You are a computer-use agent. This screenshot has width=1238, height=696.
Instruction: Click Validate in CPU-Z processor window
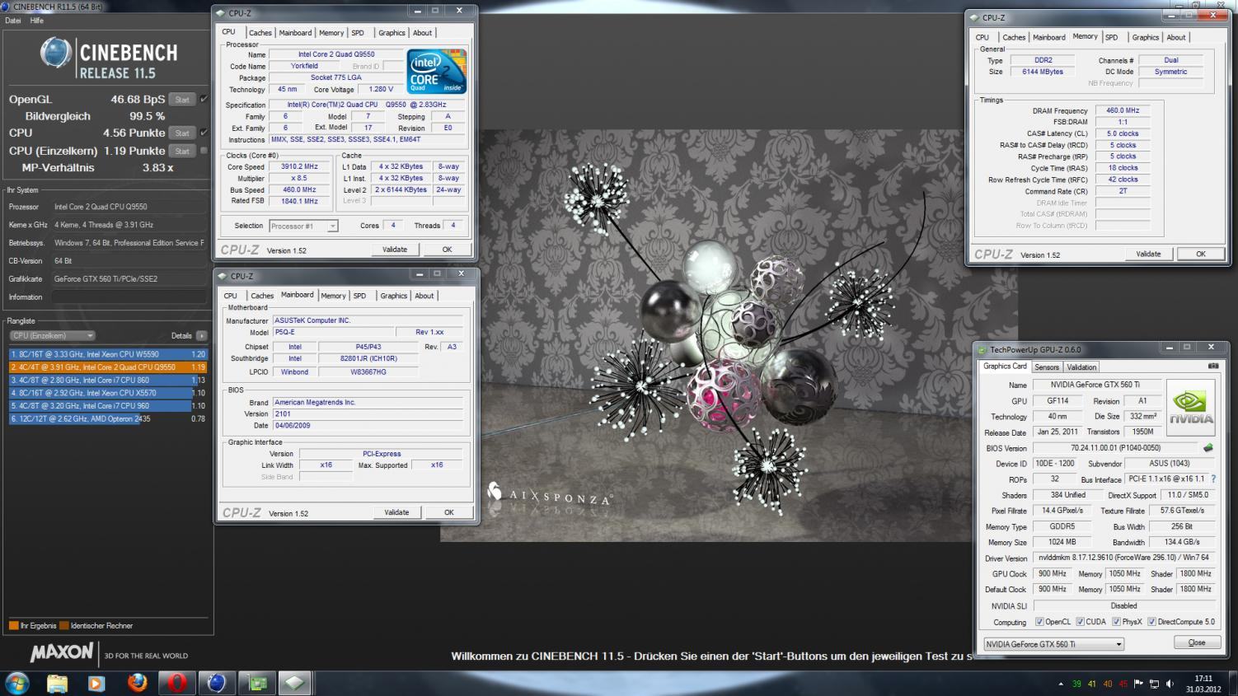(395, 249)
